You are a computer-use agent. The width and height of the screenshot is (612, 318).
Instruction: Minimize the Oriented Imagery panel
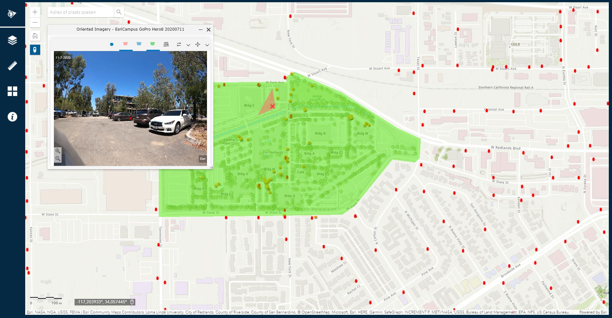201,29
